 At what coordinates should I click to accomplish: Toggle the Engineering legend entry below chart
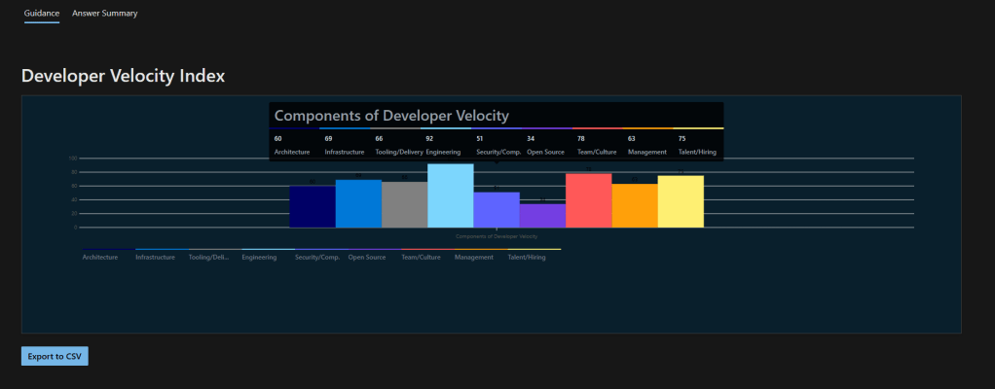pyautogui.click(x=259, y=258)
